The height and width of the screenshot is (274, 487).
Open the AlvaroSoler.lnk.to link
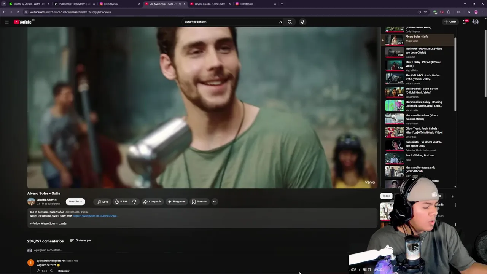point(95,216)
